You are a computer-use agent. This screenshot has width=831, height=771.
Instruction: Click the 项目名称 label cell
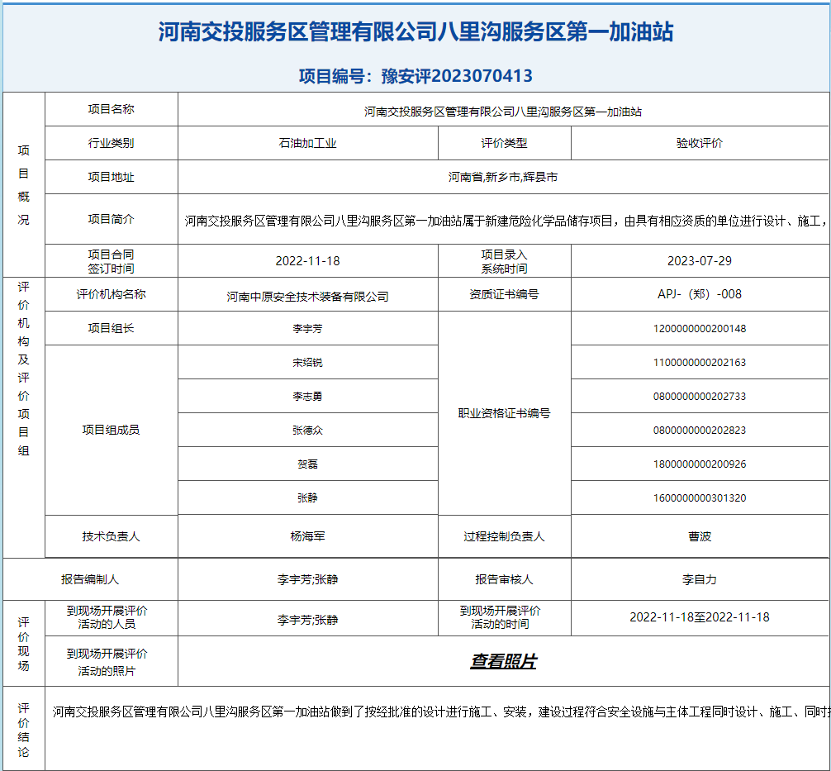point(112,109)
